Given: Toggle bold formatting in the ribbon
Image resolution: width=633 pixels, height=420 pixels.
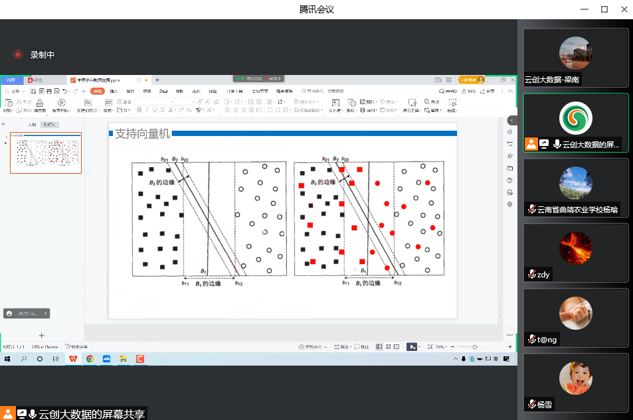Looking at the screenshot, I should coord(139,110).
